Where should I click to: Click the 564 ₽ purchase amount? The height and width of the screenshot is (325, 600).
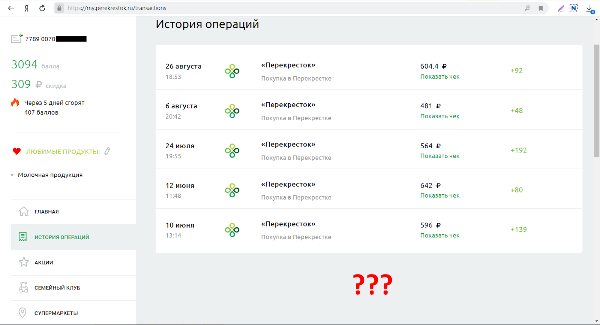(x=430, y=146)
